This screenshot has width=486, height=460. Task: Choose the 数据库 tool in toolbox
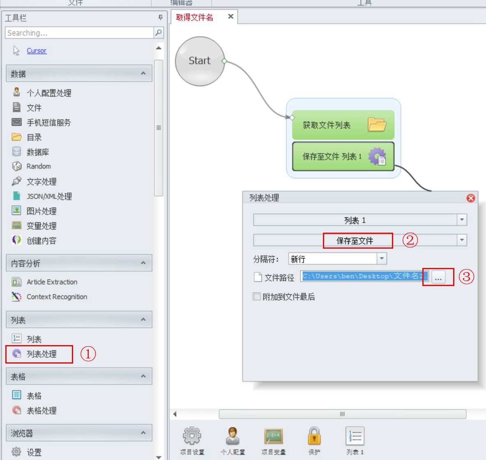[x=37, y=152]
